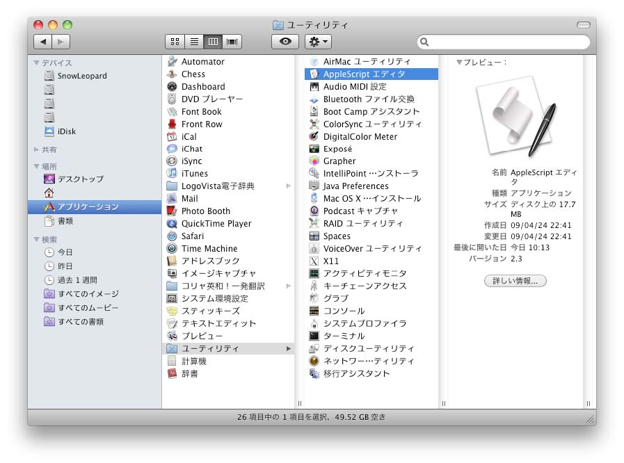624x463 pixels.
Task: Click the DigitalColor Meter icon
Action: click(x=314, y=136)
